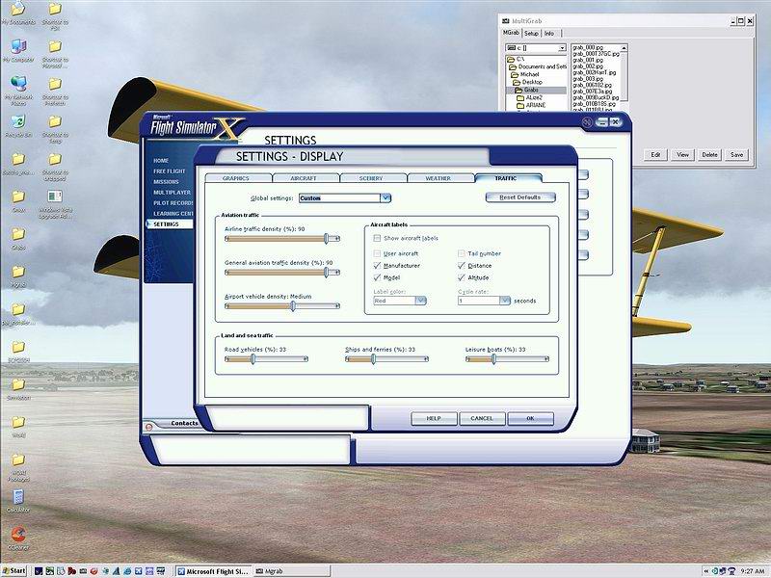Click the Reset Defaults button
This screenshot has width=771, height=578.
point(520,197)
